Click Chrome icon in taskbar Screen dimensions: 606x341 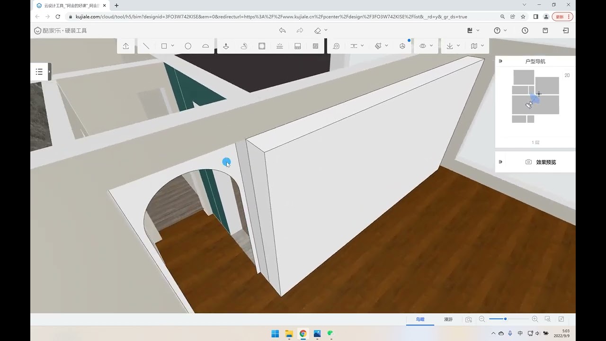tap(303, 333)
